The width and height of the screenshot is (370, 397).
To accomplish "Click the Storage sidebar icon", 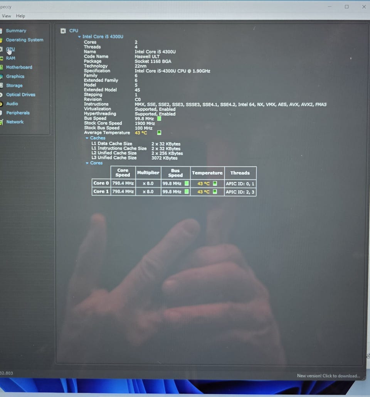I will pyautogui.click(x=1, y=86).
